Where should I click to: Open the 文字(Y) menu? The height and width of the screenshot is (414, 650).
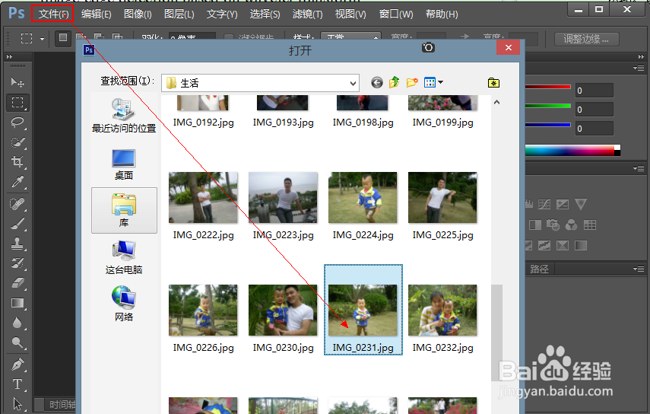click(x=222, y=14)
